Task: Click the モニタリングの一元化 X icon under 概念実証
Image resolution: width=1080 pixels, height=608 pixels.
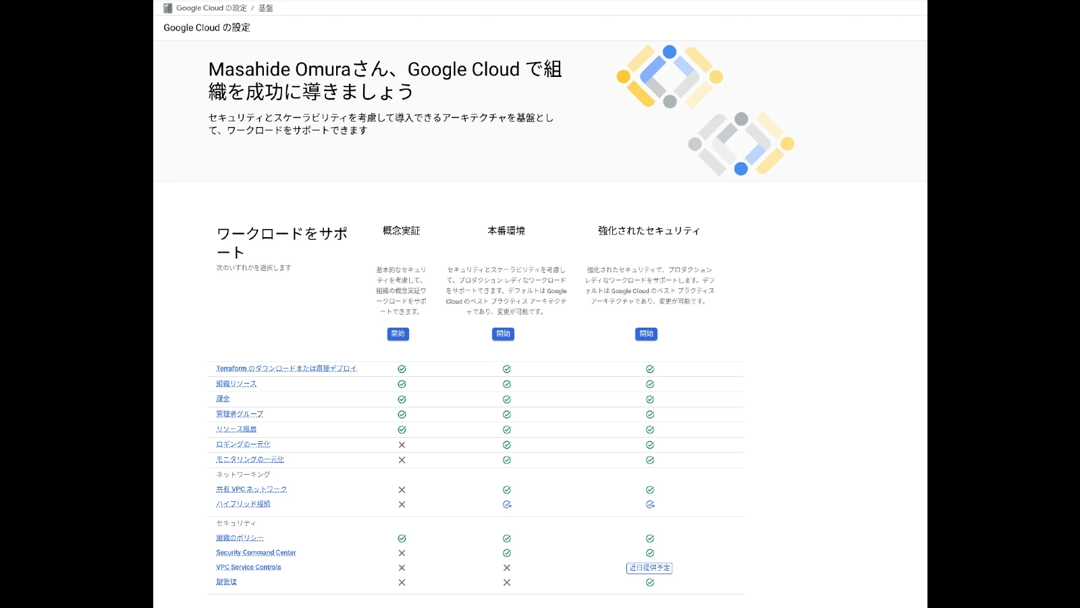Action: tap(402, 460)
